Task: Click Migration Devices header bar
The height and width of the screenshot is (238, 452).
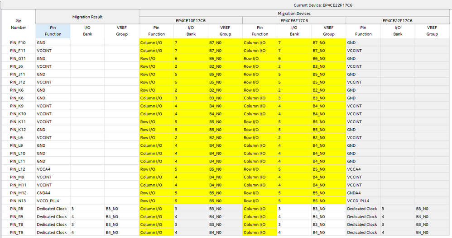Action: click(x=294, y=14)
